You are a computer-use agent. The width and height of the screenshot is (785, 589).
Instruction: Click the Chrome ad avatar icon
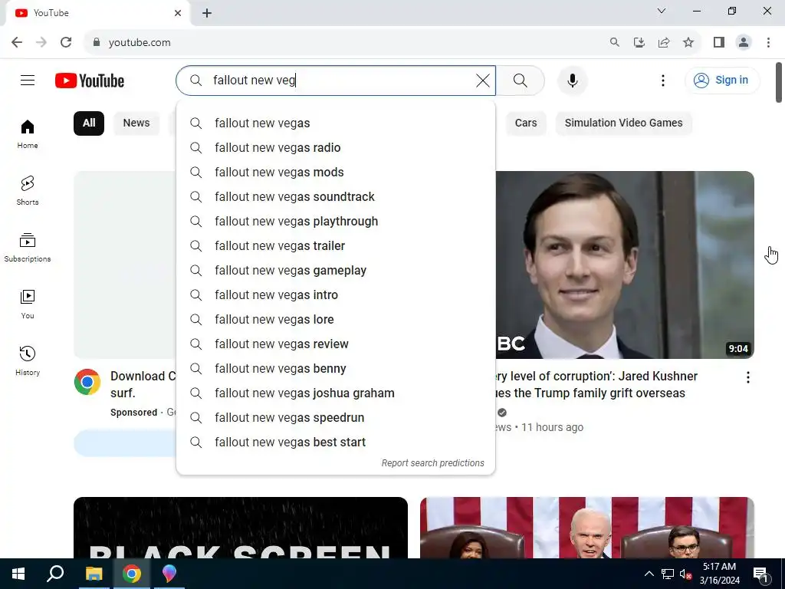tap(87, 382)
